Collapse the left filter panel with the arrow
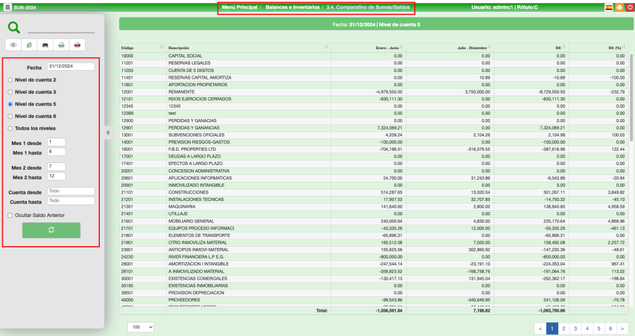Image resolution: width=635 pixels, height=336 pixels. tap(107, 132)
